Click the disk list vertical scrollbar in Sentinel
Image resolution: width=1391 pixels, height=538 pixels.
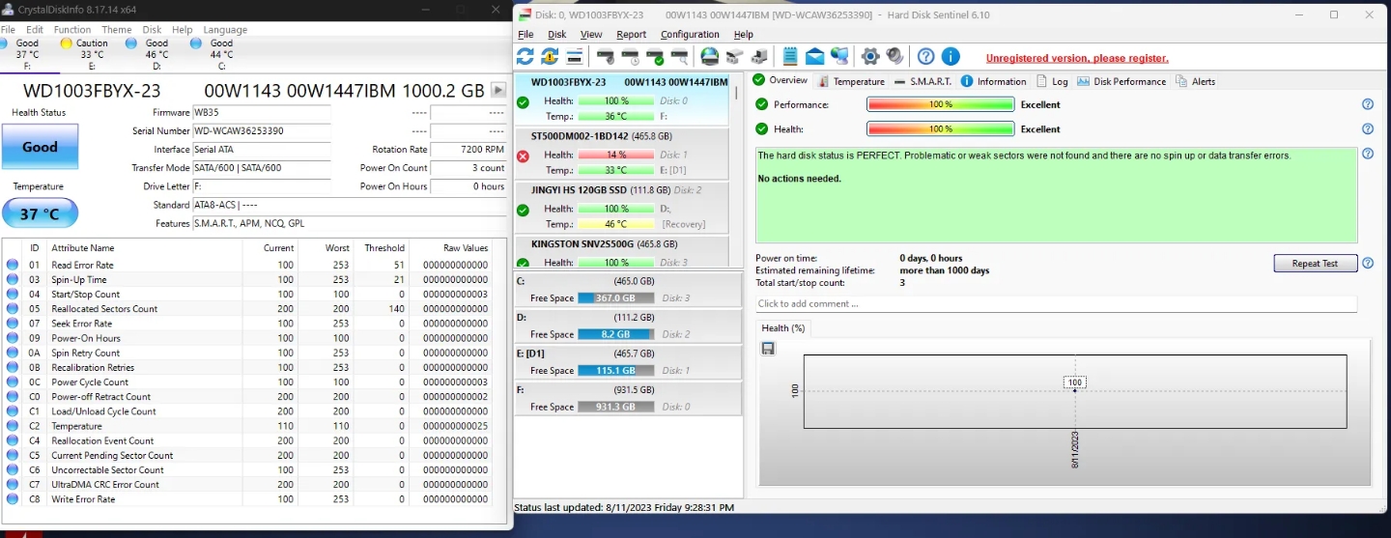(x=736, y=169)
